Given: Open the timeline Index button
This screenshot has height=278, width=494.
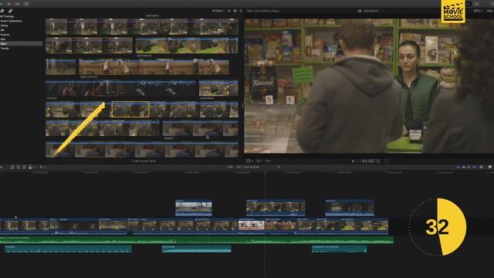Looking at the screenshot, I should [1, 167].
